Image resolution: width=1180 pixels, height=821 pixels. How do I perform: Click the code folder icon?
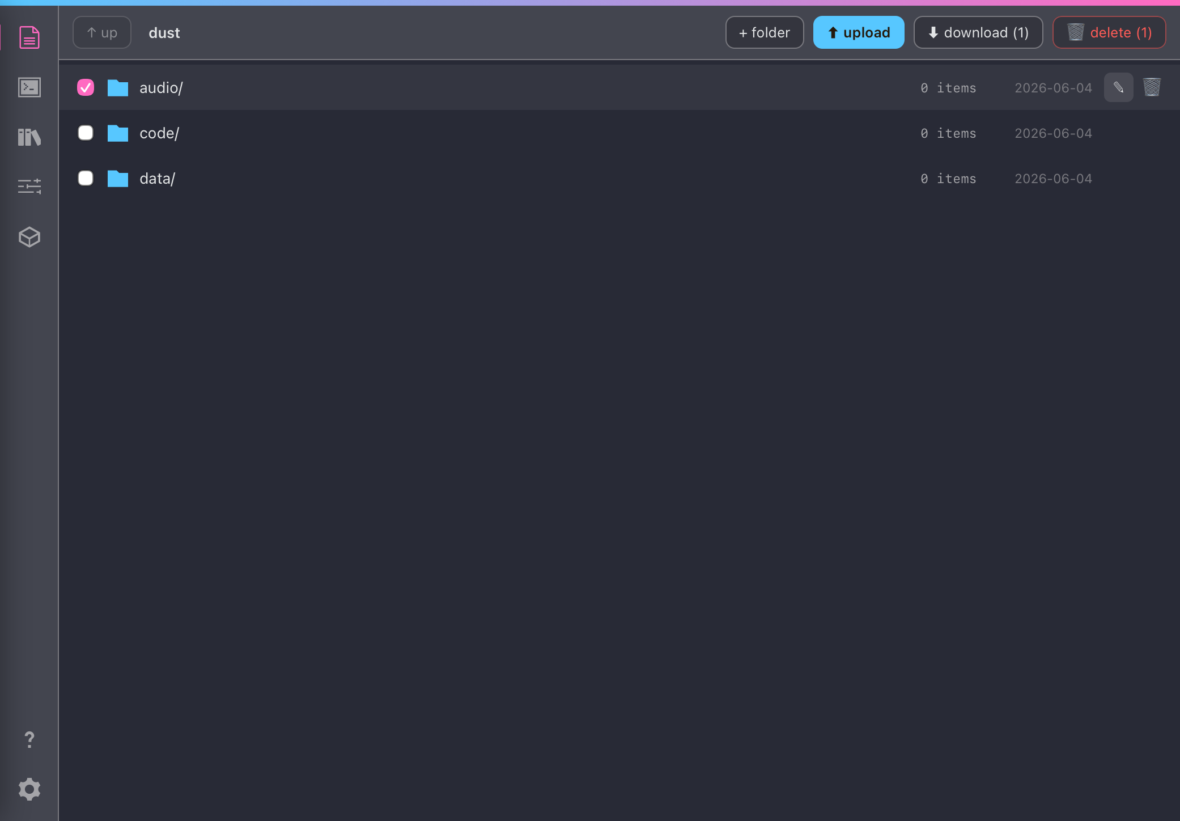click(x=118, y=133)
